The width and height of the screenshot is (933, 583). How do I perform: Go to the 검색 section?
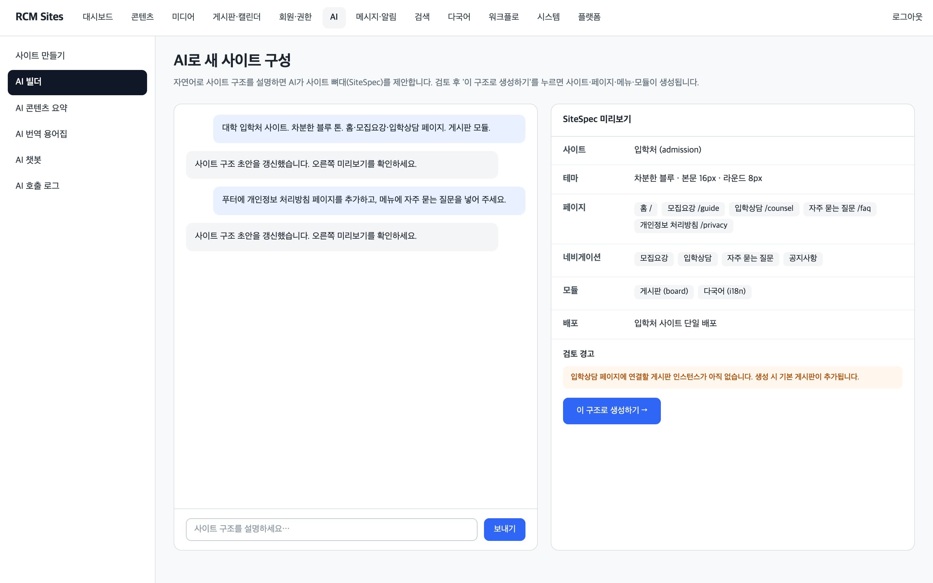pos(422,17)
